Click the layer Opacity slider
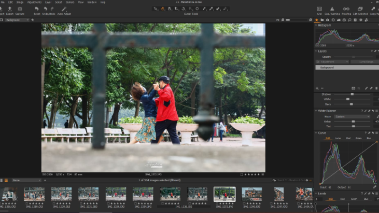 pos(353,57)
